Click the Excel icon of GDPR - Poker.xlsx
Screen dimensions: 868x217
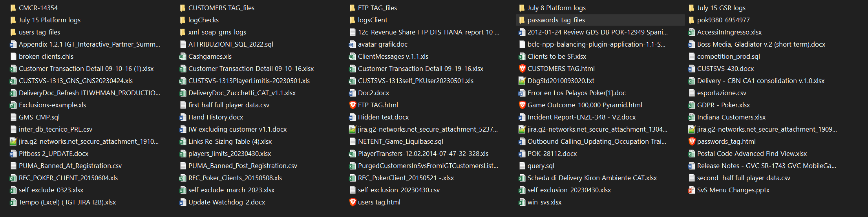tap(691, 105)
